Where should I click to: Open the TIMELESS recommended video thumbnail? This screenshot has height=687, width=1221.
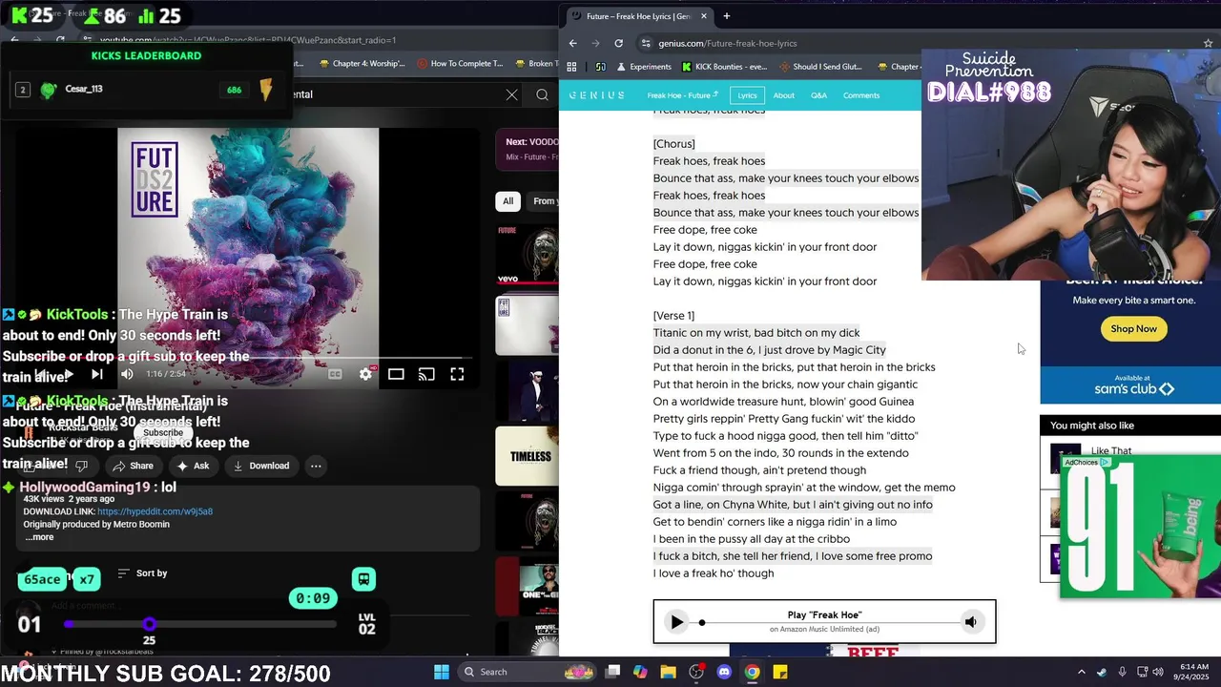(527, 456)
